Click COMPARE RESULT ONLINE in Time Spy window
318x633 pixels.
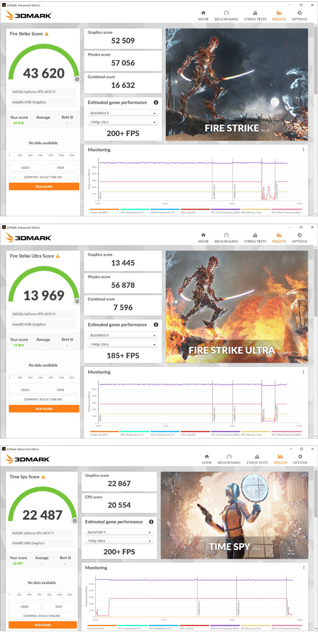[43, 616]
